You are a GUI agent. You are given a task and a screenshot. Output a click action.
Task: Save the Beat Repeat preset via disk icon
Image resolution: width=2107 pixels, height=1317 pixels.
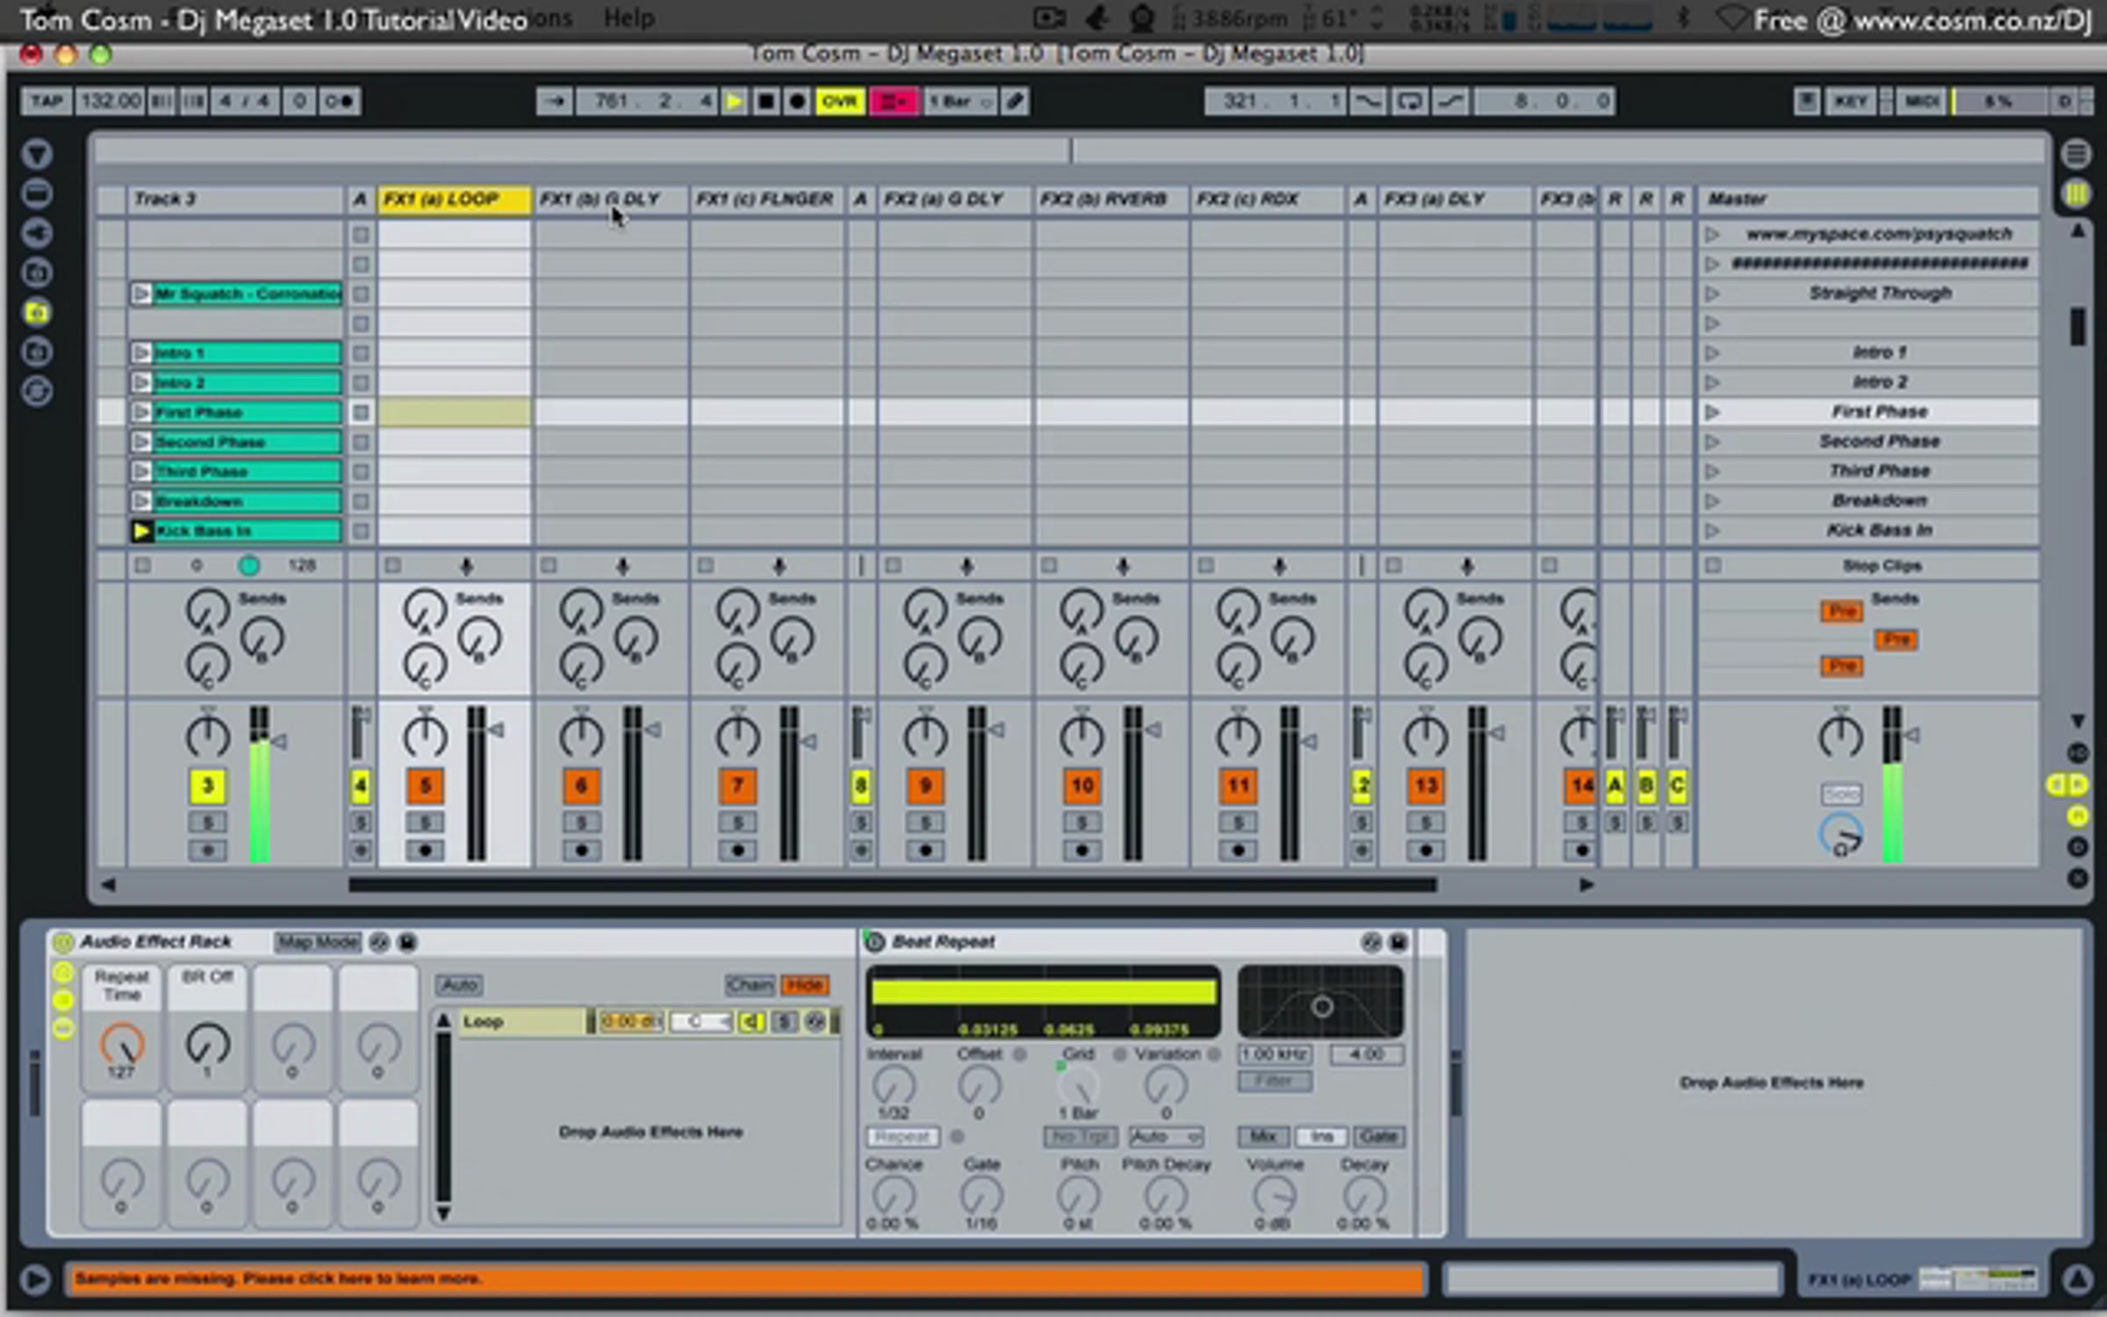point(1398,942)
